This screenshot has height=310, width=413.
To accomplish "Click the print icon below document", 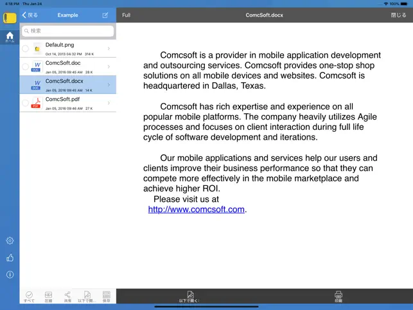I will 338,296.
